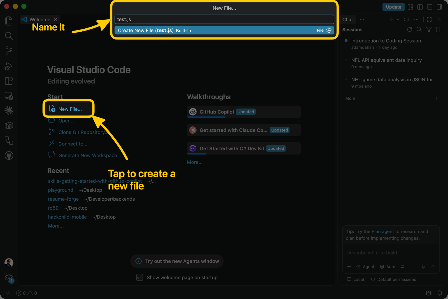
Task: Click the add context plus in chat input
Action: 349,267
